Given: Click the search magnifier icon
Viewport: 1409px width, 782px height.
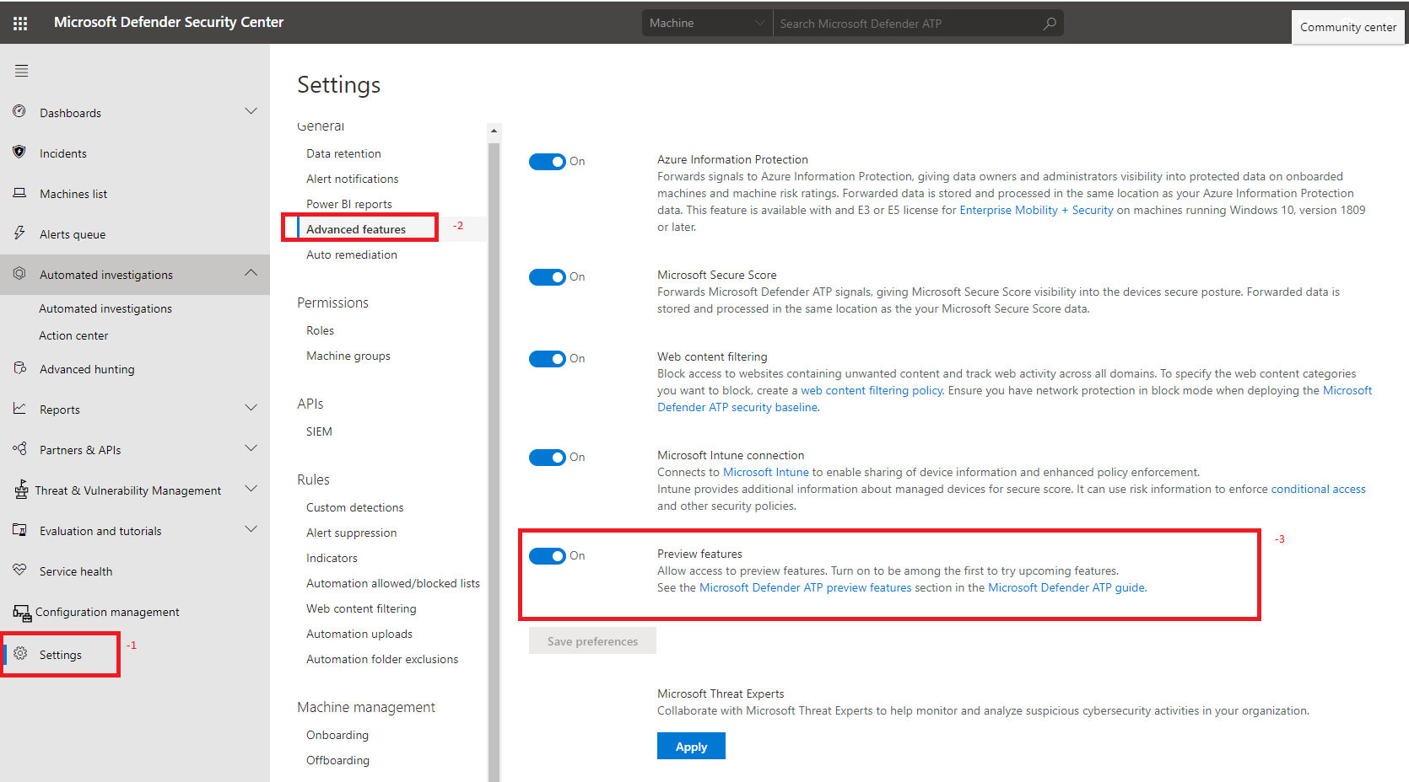Looking at the screenshot, I should [1050, 24].
